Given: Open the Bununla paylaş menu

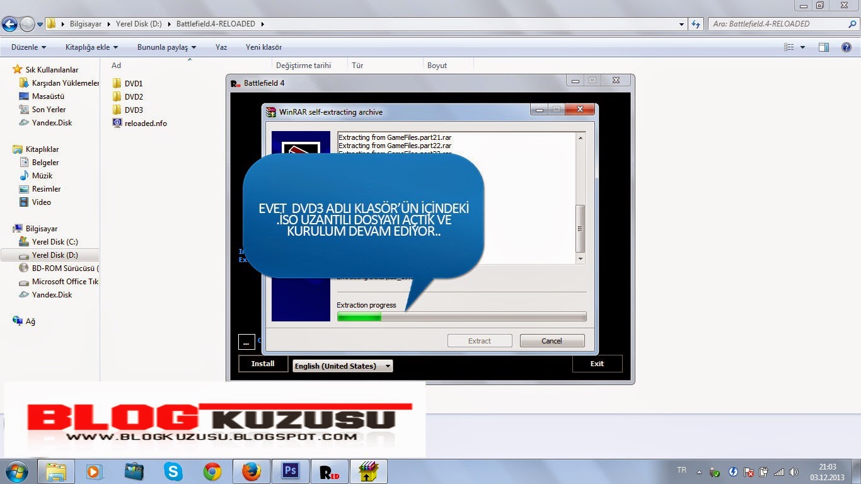Looking at the screenshot, I should [x=166, y=47].
